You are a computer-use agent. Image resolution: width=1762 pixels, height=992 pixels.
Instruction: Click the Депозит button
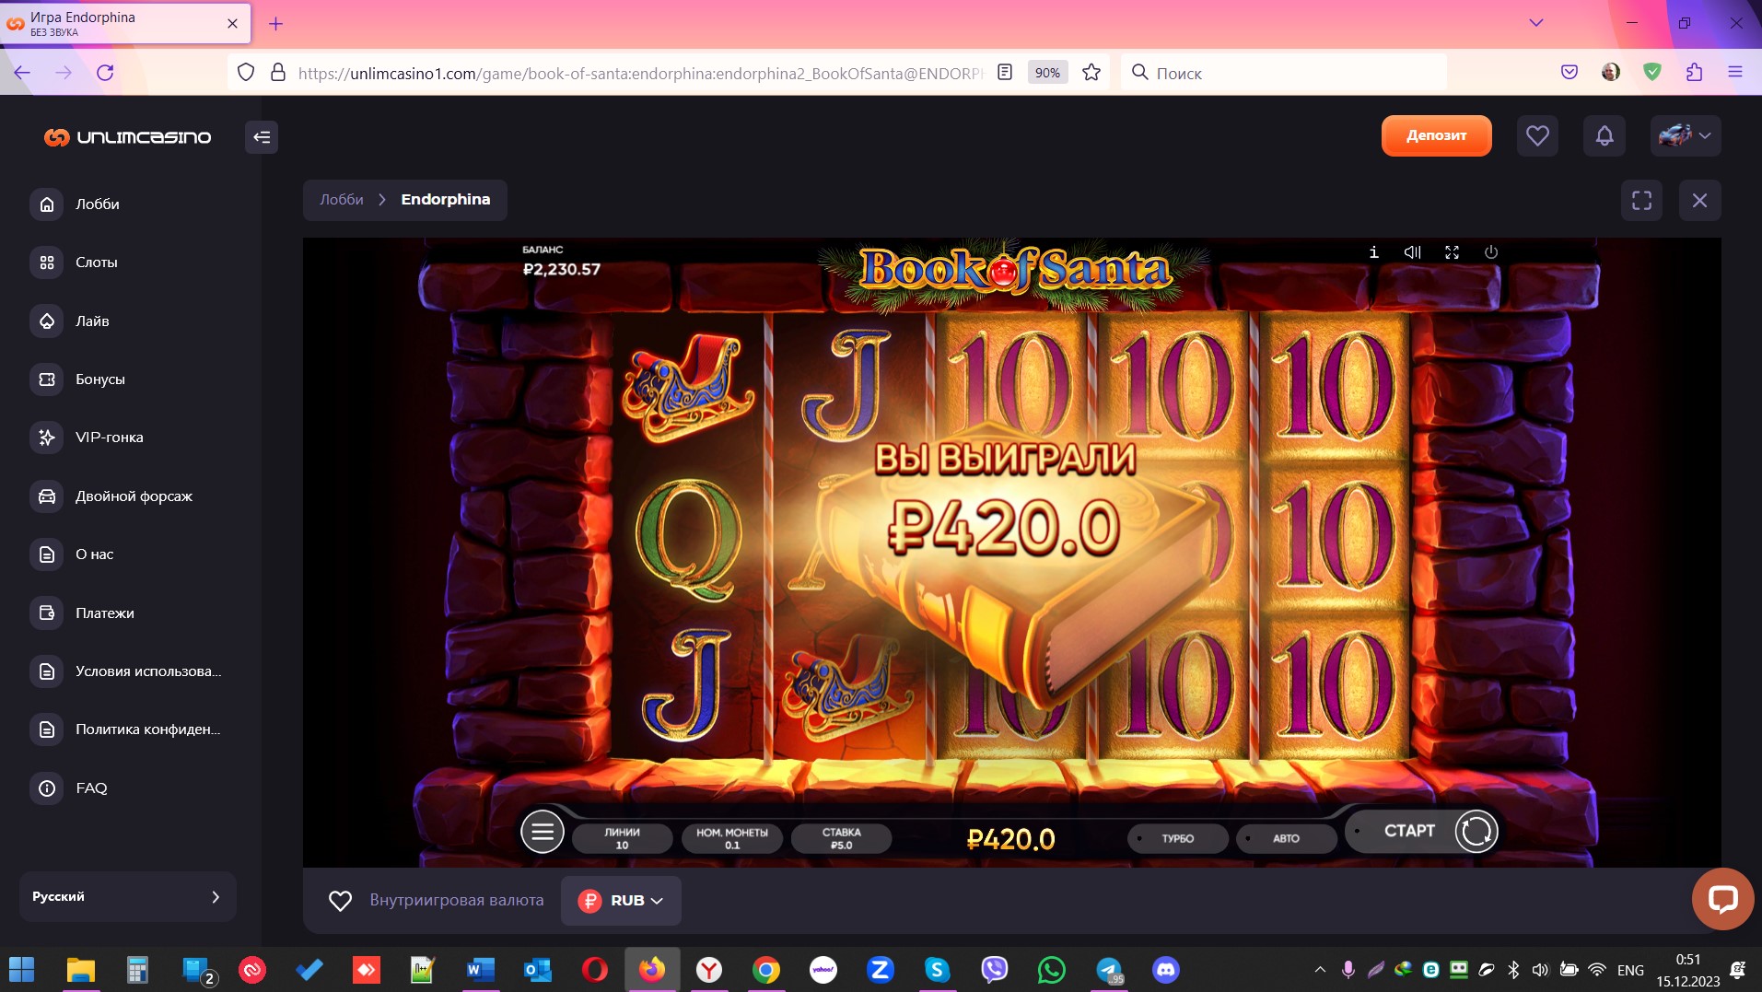[1436, 135]
